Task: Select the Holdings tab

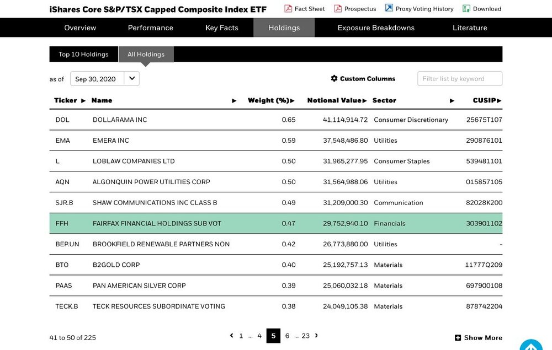Action: [284, 28]
